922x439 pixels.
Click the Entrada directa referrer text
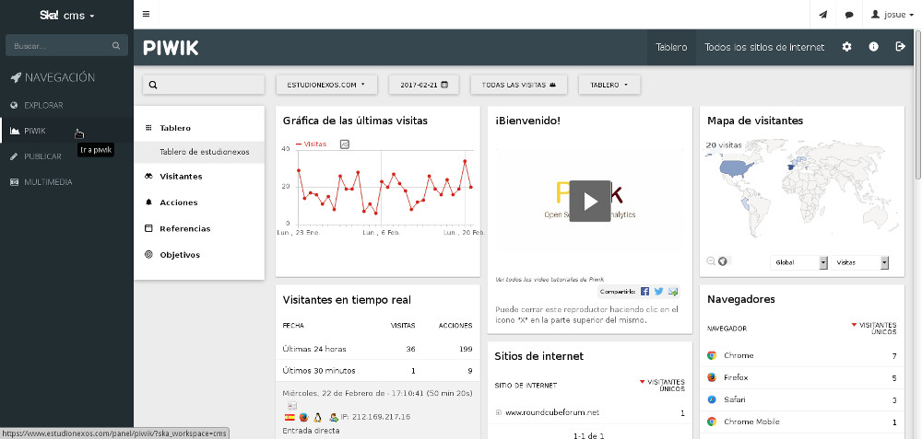(x=311, y=431)
